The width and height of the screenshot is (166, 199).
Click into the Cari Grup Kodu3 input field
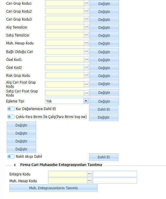click(x=64, y=19)
